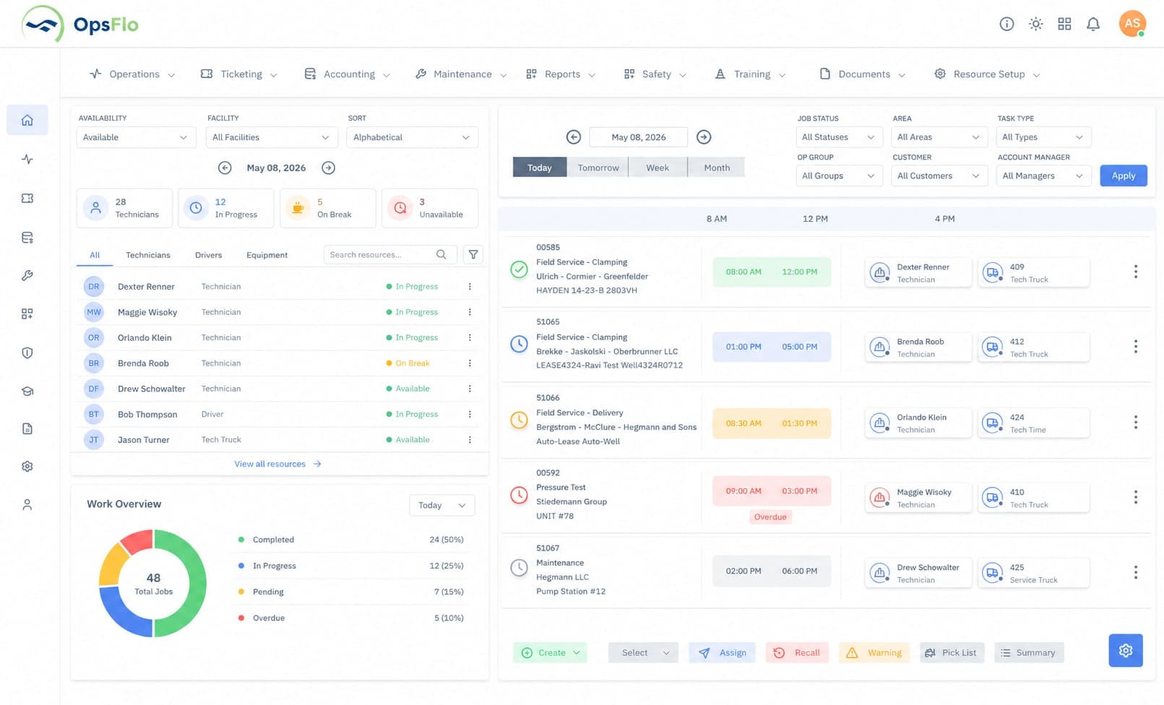Click the ticket icon in left sidebar
The height and width of the screenshot is (705, 1164).
click(x=27, y=198)
